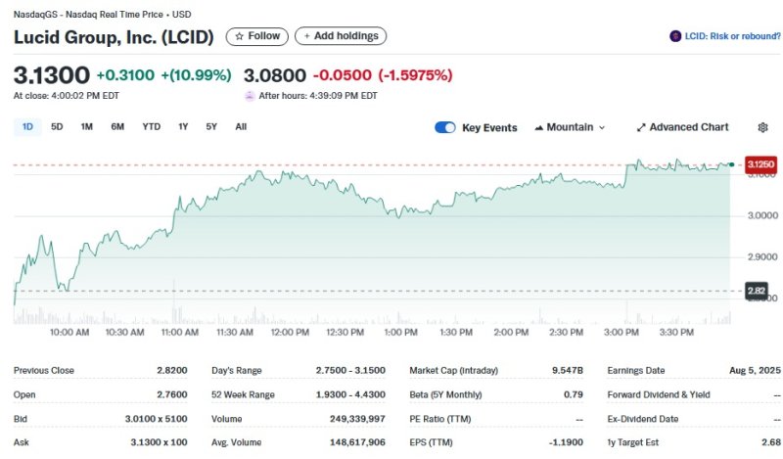Click Add holdings plus button

(341, 36)
